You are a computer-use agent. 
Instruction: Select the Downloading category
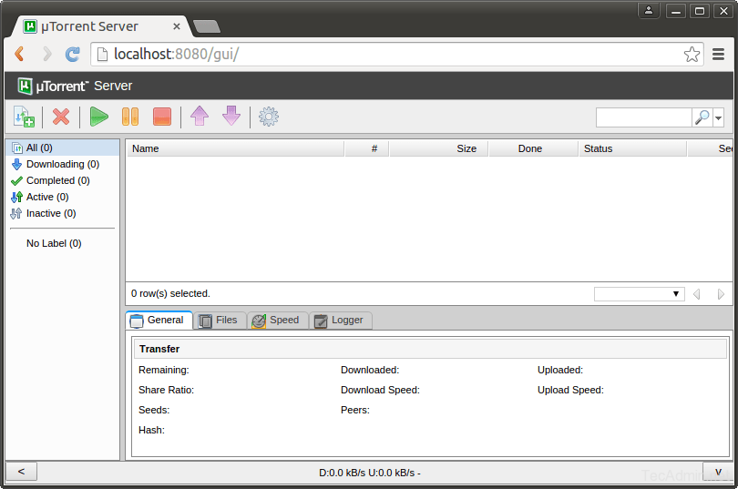pyautogui.click(x=62, y=164)
